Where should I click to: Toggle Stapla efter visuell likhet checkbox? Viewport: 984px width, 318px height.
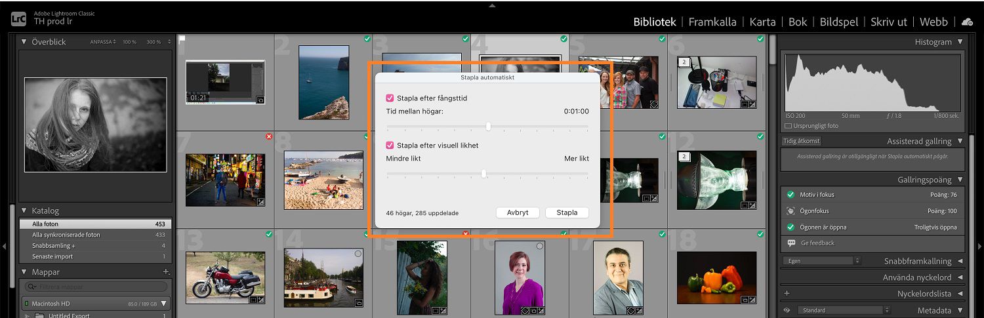point(390,145)
